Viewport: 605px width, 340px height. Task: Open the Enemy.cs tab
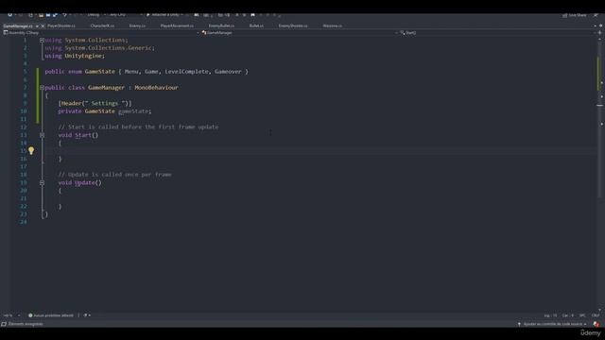[137, 25]
